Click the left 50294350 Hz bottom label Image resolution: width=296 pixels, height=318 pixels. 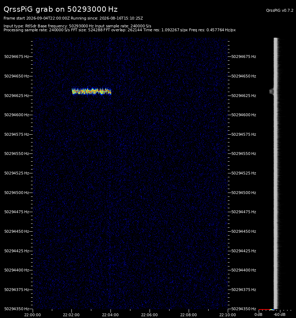(x=17, y=309)
